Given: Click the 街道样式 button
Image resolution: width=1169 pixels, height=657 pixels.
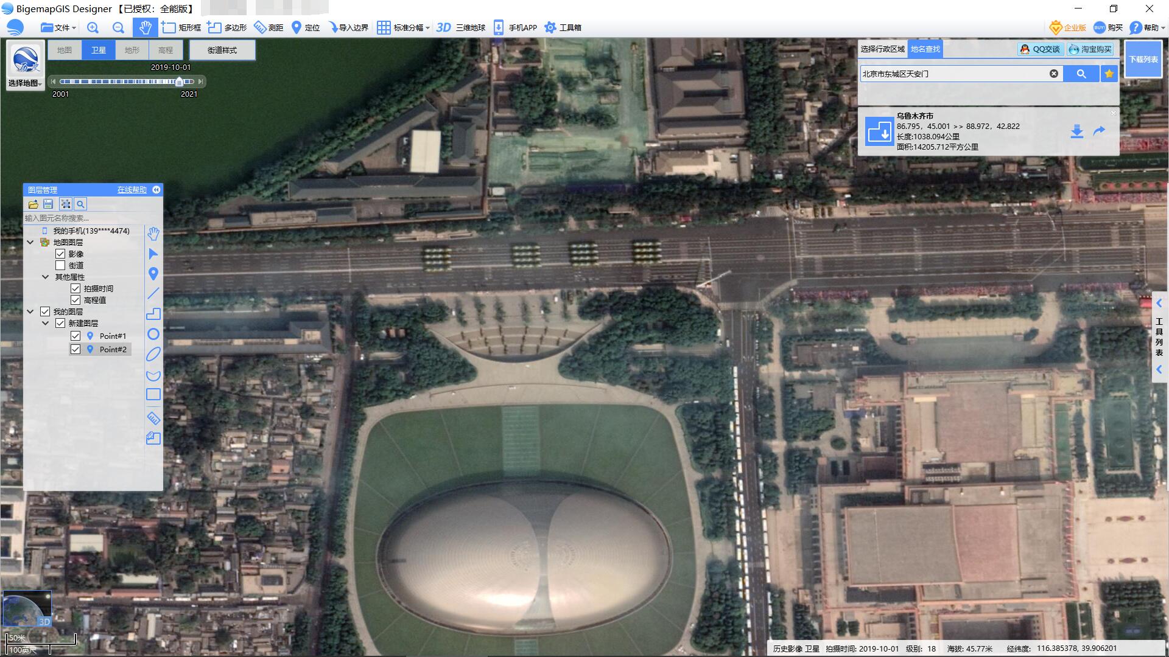Looking at the screenshot, I should pos(222,50).
